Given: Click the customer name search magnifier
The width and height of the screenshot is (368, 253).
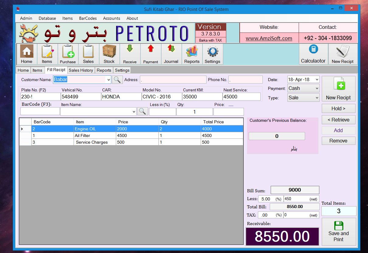Looking at the screenshot, I should click(x=117, y=80).
